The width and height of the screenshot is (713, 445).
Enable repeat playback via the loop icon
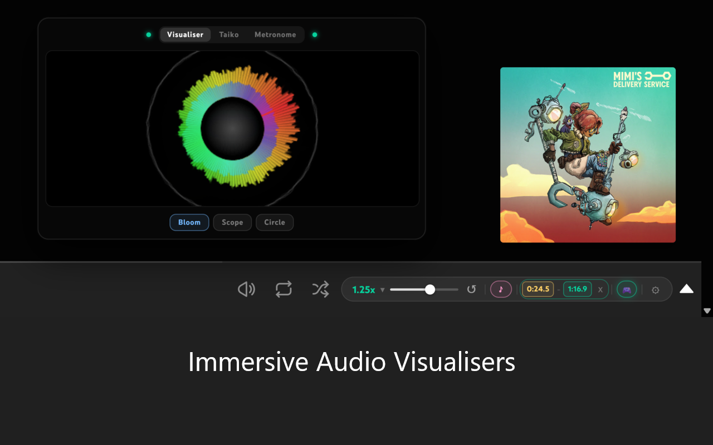[x=284, y=289]
